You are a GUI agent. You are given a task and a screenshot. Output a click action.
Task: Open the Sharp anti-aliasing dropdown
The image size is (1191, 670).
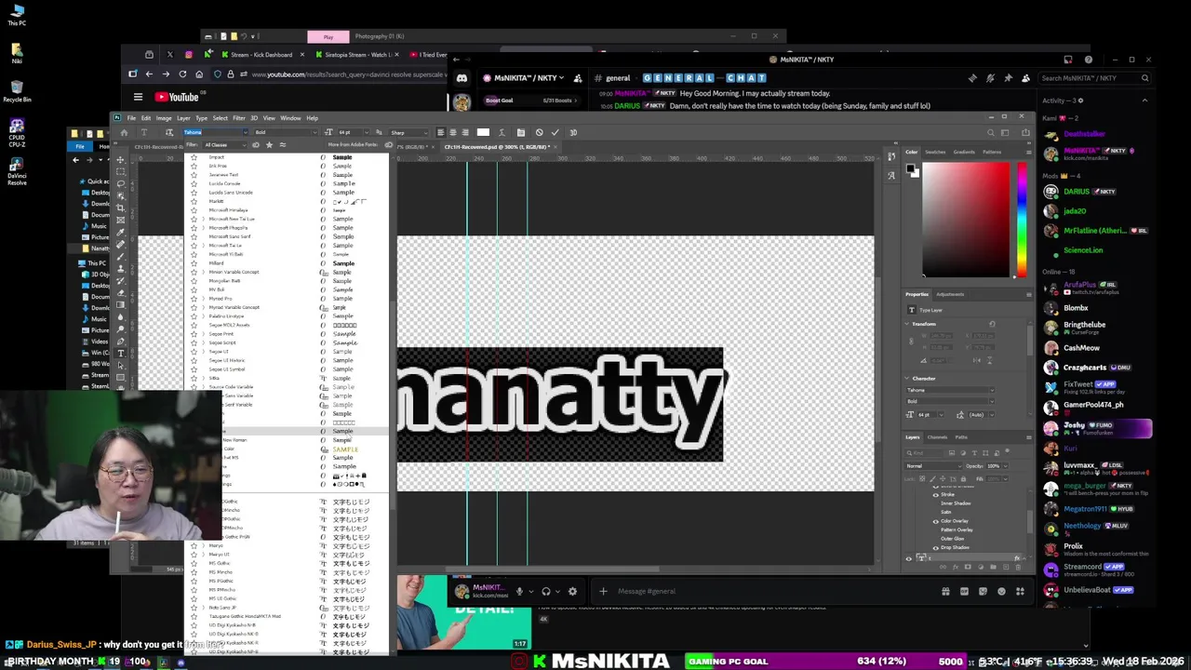coord(426,132)
